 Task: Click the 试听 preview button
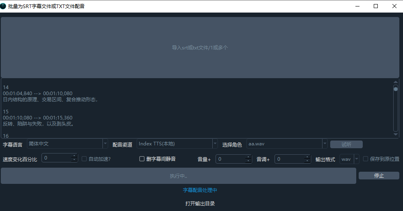(x=346, y=145)
